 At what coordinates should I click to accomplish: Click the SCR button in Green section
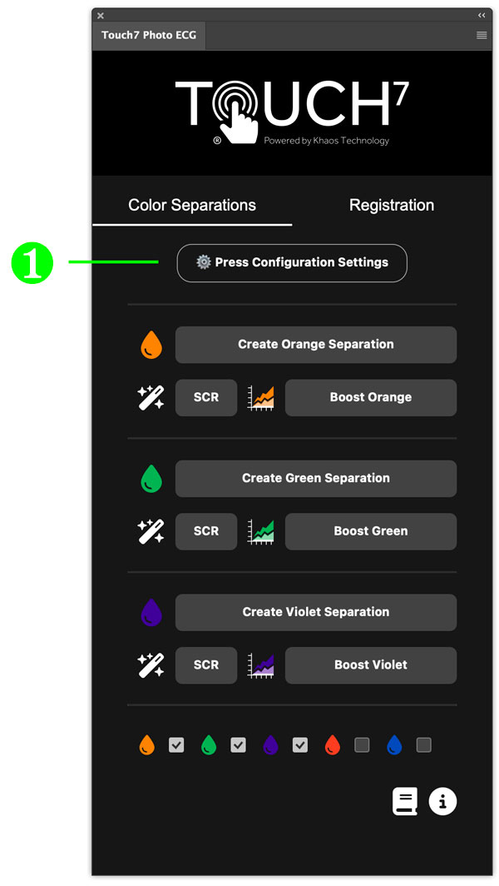[206, 532]
